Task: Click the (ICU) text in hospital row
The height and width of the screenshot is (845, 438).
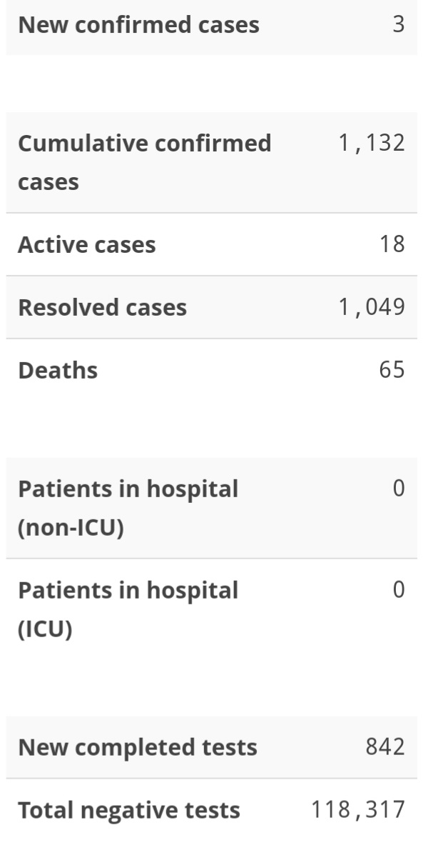Action: click(45, 629)
